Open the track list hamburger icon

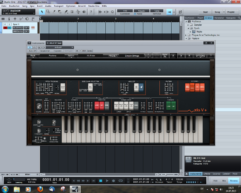point(3,19)
